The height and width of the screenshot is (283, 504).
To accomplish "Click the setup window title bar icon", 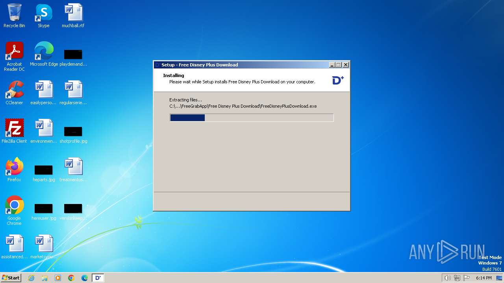I will point(157,65).
